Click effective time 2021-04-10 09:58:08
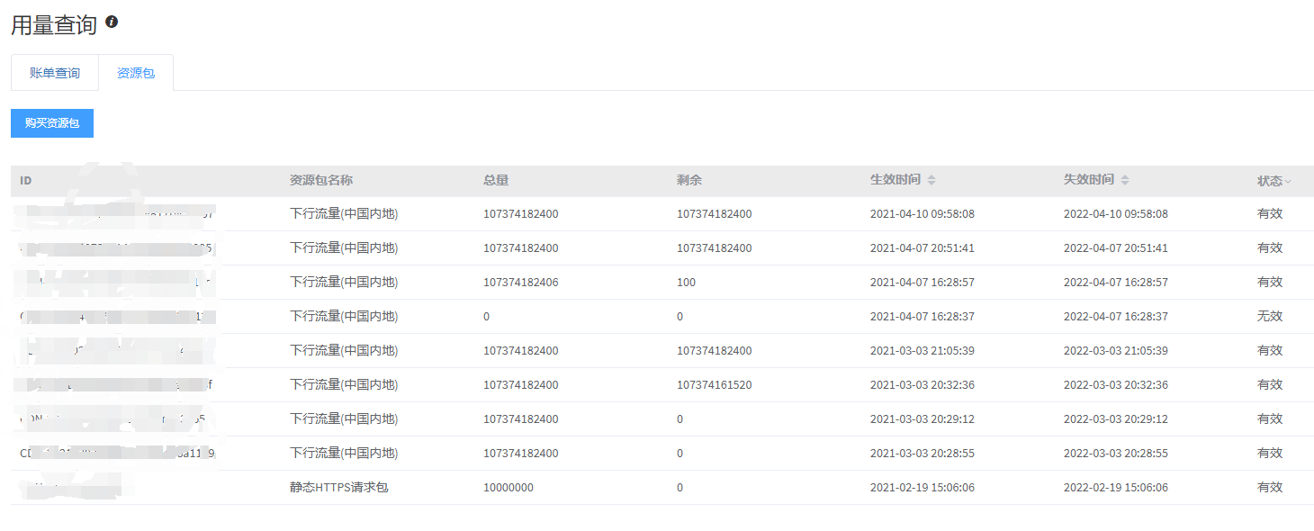Screen dimensions: 1314x531 [922, 214]
